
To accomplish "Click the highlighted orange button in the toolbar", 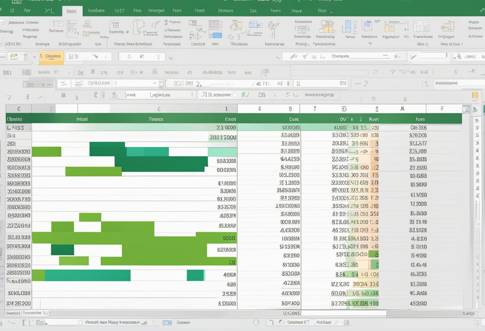I will click(x=52, y=56).
